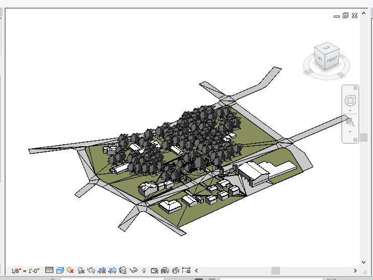Open the Detail Level options
This screenshot has width=373, height=280.
[x=49, y=270]
